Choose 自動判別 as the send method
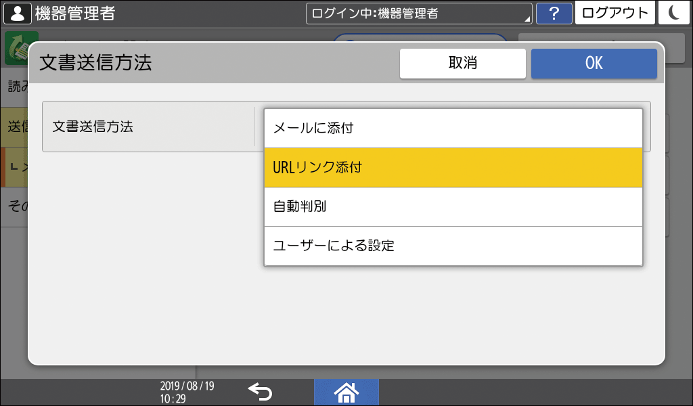The image size is (693, 406). 453,206
